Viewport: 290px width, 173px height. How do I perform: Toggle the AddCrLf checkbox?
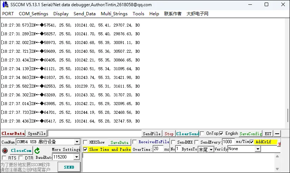(x=252, y=142)
